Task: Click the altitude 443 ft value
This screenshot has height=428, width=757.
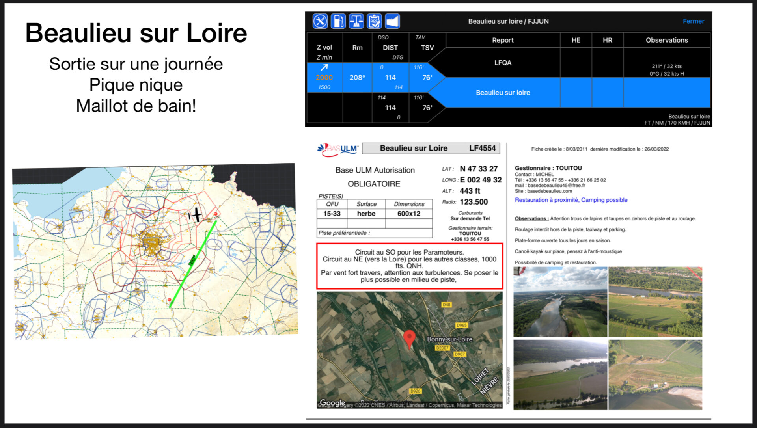Action: click(470, 191)
